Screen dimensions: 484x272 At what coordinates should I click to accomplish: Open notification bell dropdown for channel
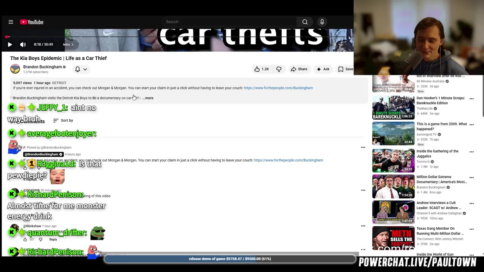81,69
